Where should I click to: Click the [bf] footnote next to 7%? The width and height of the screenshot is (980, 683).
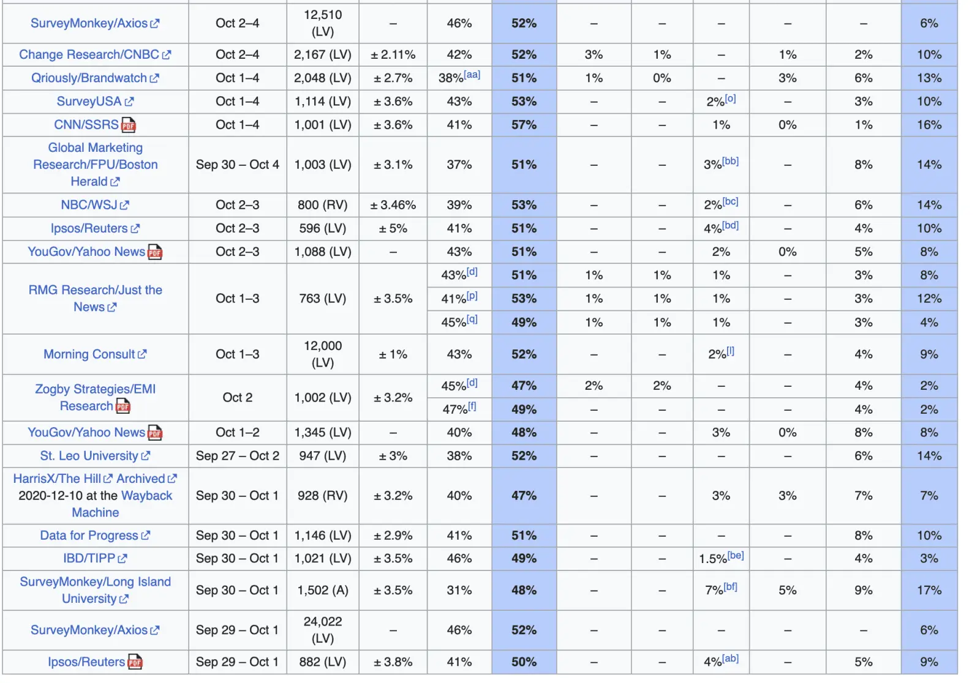pos(730,587)
